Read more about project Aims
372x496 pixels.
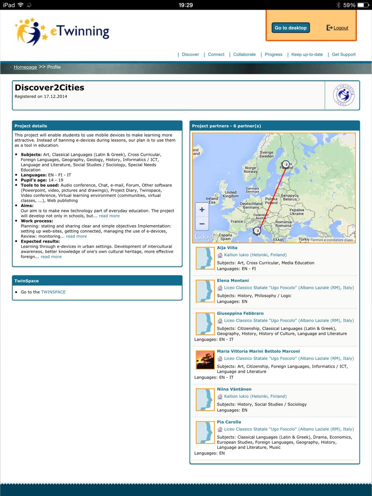(x=109, y=216)
